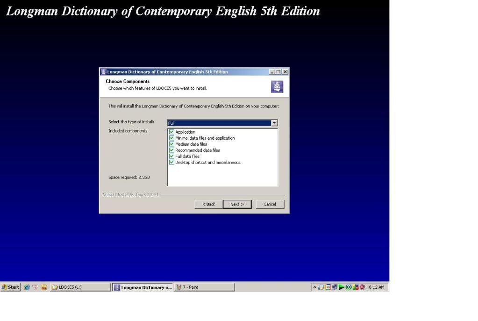
Task: Disable the Full data files component
Action: 171,157
